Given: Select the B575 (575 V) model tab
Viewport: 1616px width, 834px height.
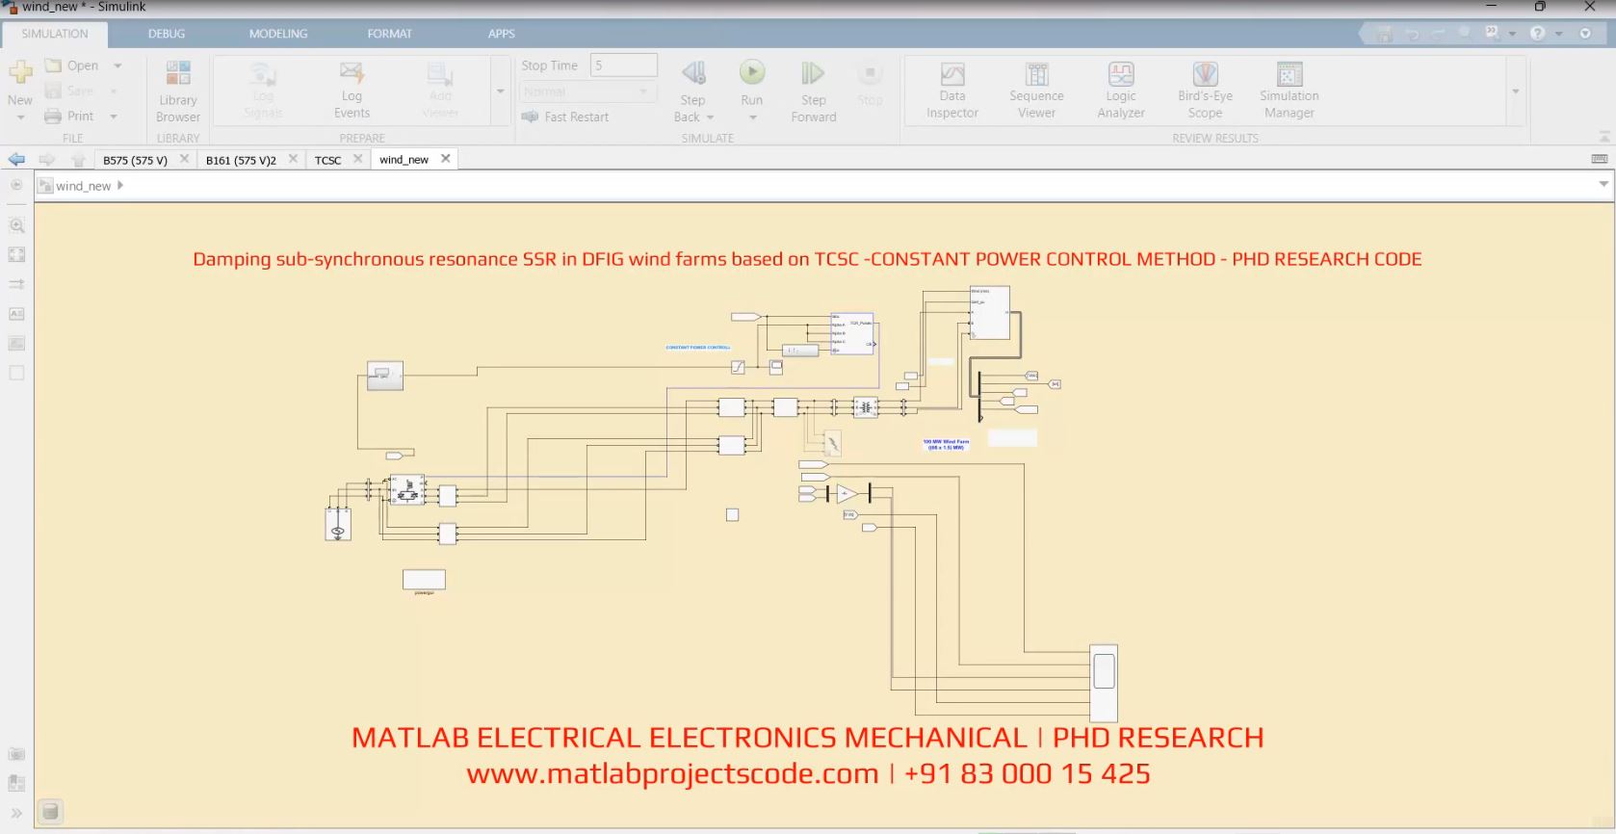Looking at the screenshot, I should pyautogui.click(x=135, y=160).
